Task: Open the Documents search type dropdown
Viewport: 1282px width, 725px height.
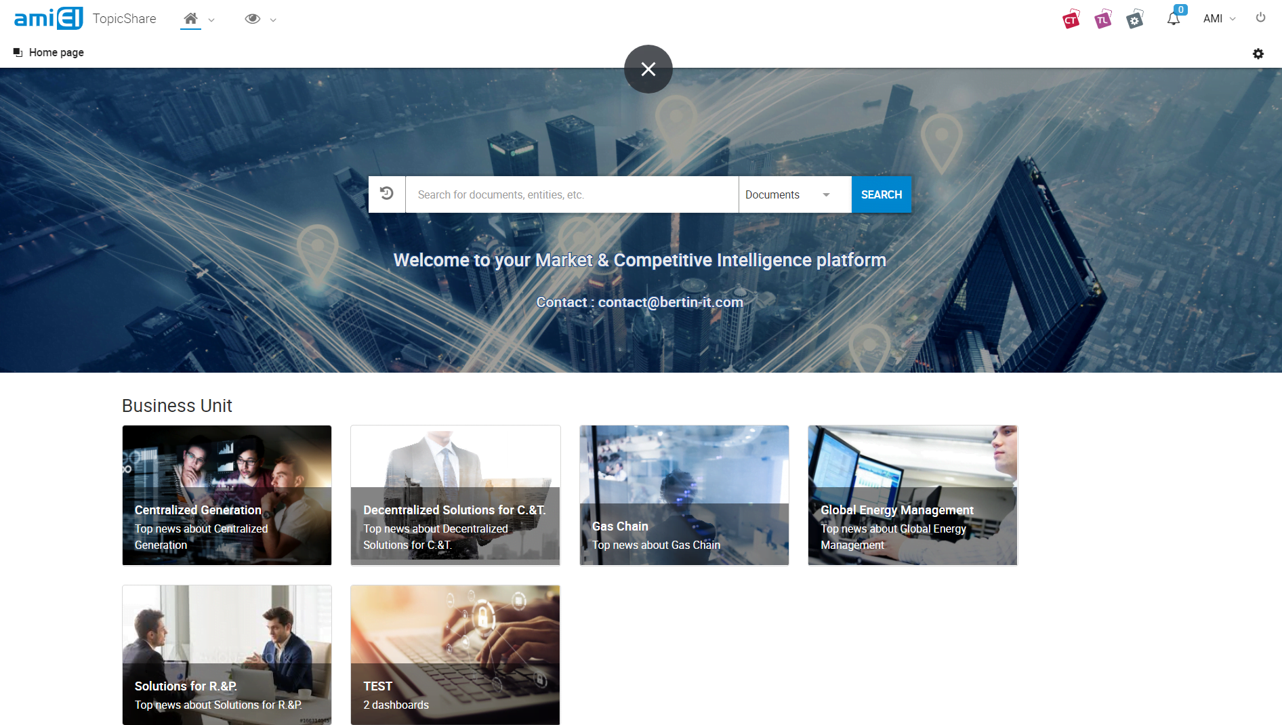Action: pos(795,194)
